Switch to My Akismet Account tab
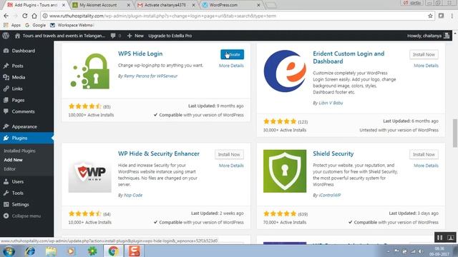Image resolution: width=458 pixels, height=257 pixels. (101, 5)
